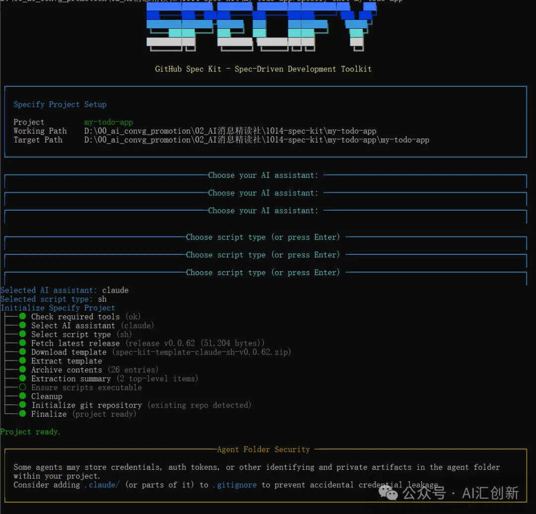Click the green Project ready. message
The width and height of the screenshot is (536, 514).
[x=30, y=432]
